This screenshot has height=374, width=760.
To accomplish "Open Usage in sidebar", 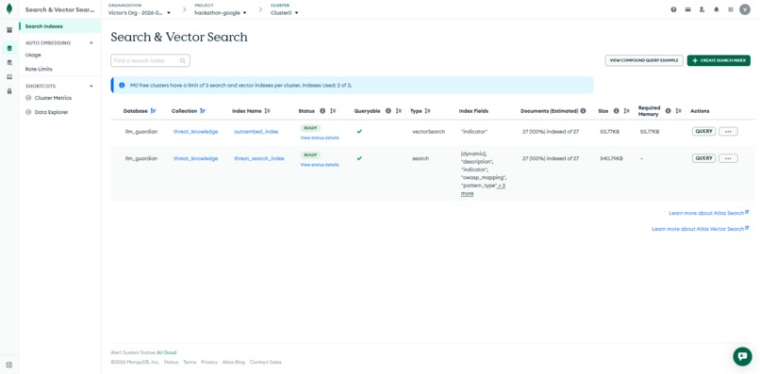I will coord(33,55).
